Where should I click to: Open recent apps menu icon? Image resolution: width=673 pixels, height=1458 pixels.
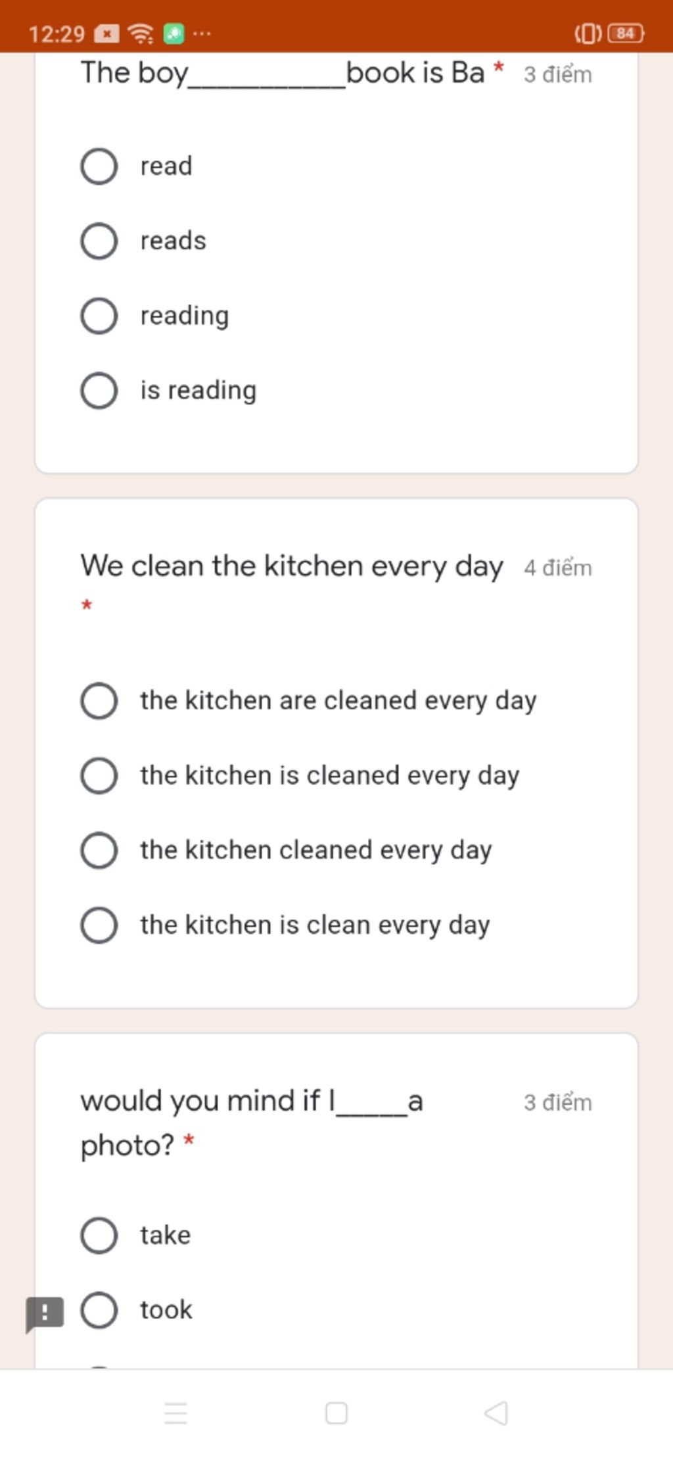tap(175, 1412)
